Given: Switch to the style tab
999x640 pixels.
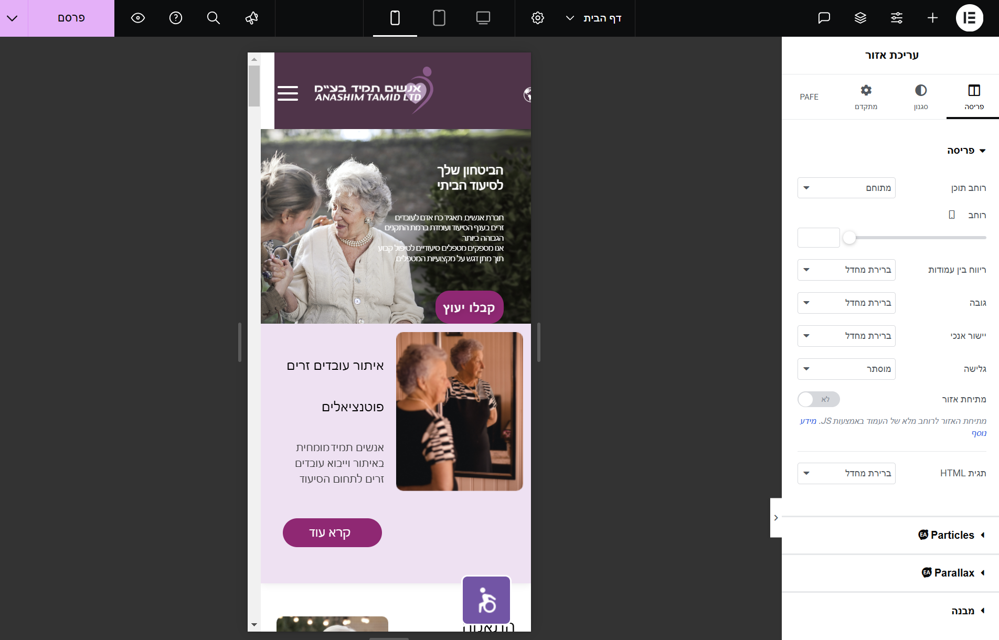Looking at the screenshot, I should [921, 97].
